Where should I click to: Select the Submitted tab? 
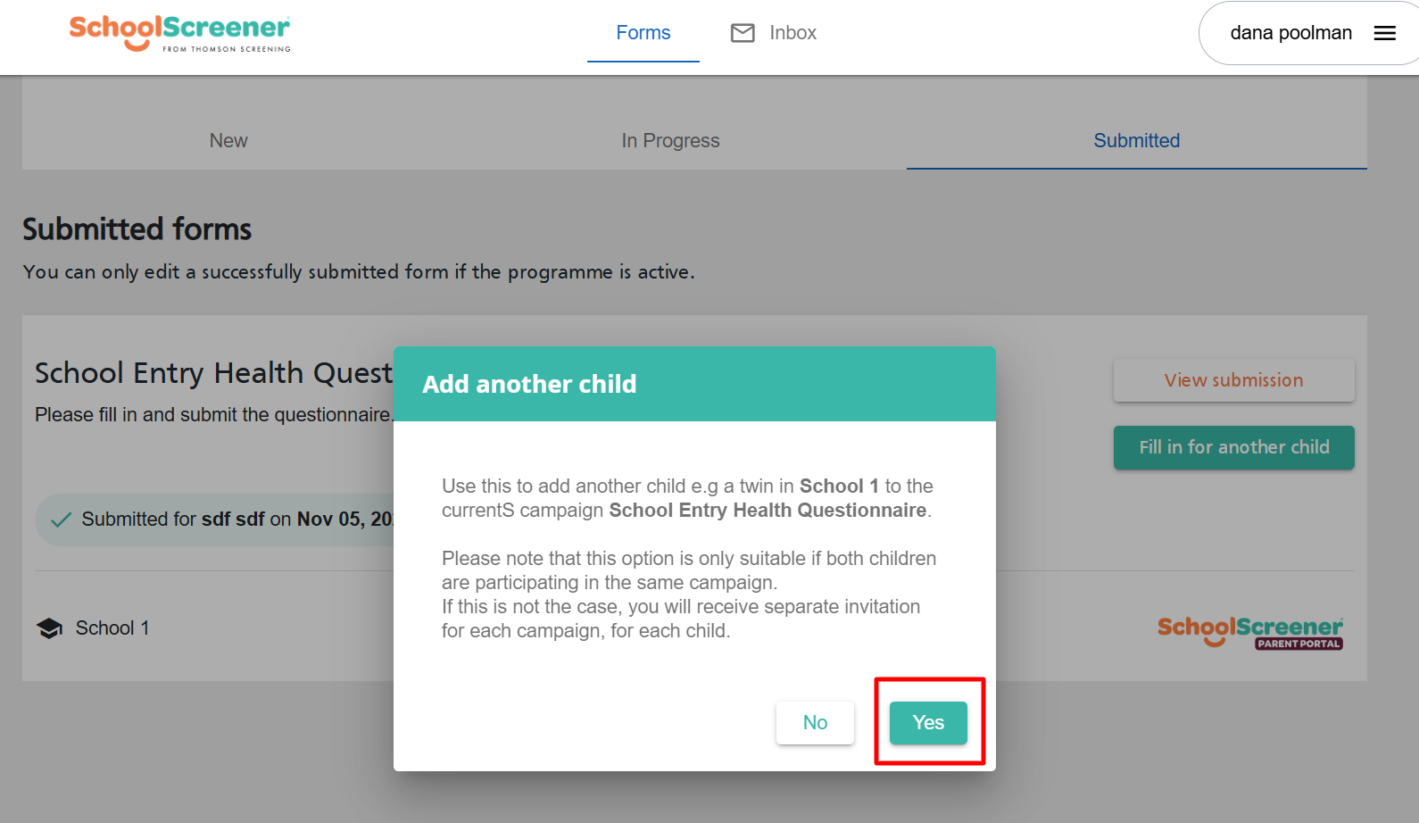[x=1136, y=141]
